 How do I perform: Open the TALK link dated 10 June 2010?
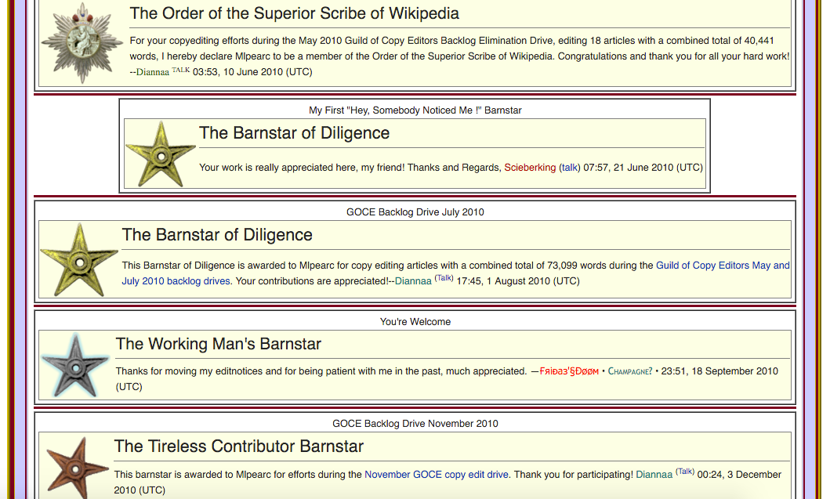[x=180, y=70]
